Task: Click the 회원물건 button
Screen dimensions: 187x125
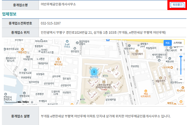Action: tap(177, 5)
